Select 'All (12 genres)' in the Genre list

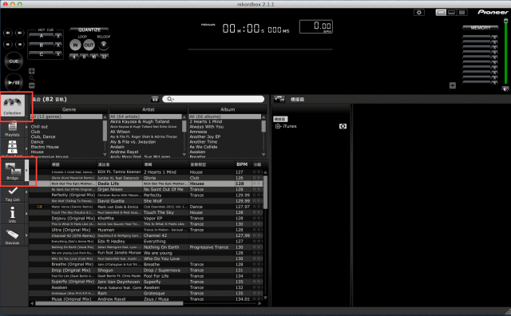[66, 117]
